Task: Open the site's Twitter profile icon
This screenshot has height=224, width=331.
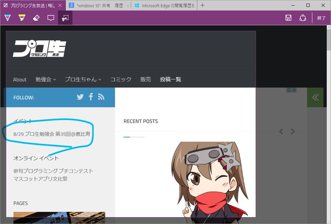Action: coord(80,97)
